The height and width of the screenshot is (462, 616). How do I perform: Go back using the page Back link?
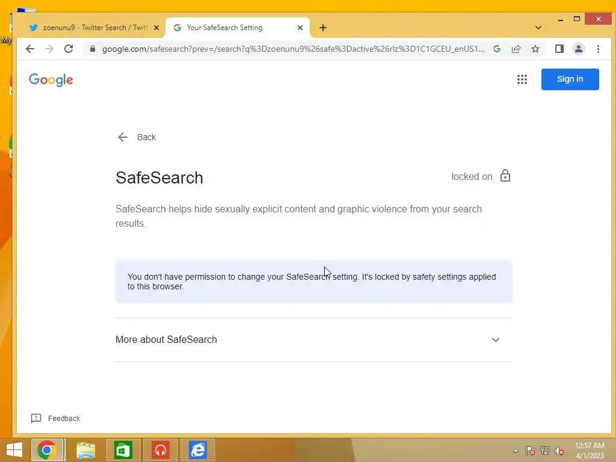coord(137,137)
